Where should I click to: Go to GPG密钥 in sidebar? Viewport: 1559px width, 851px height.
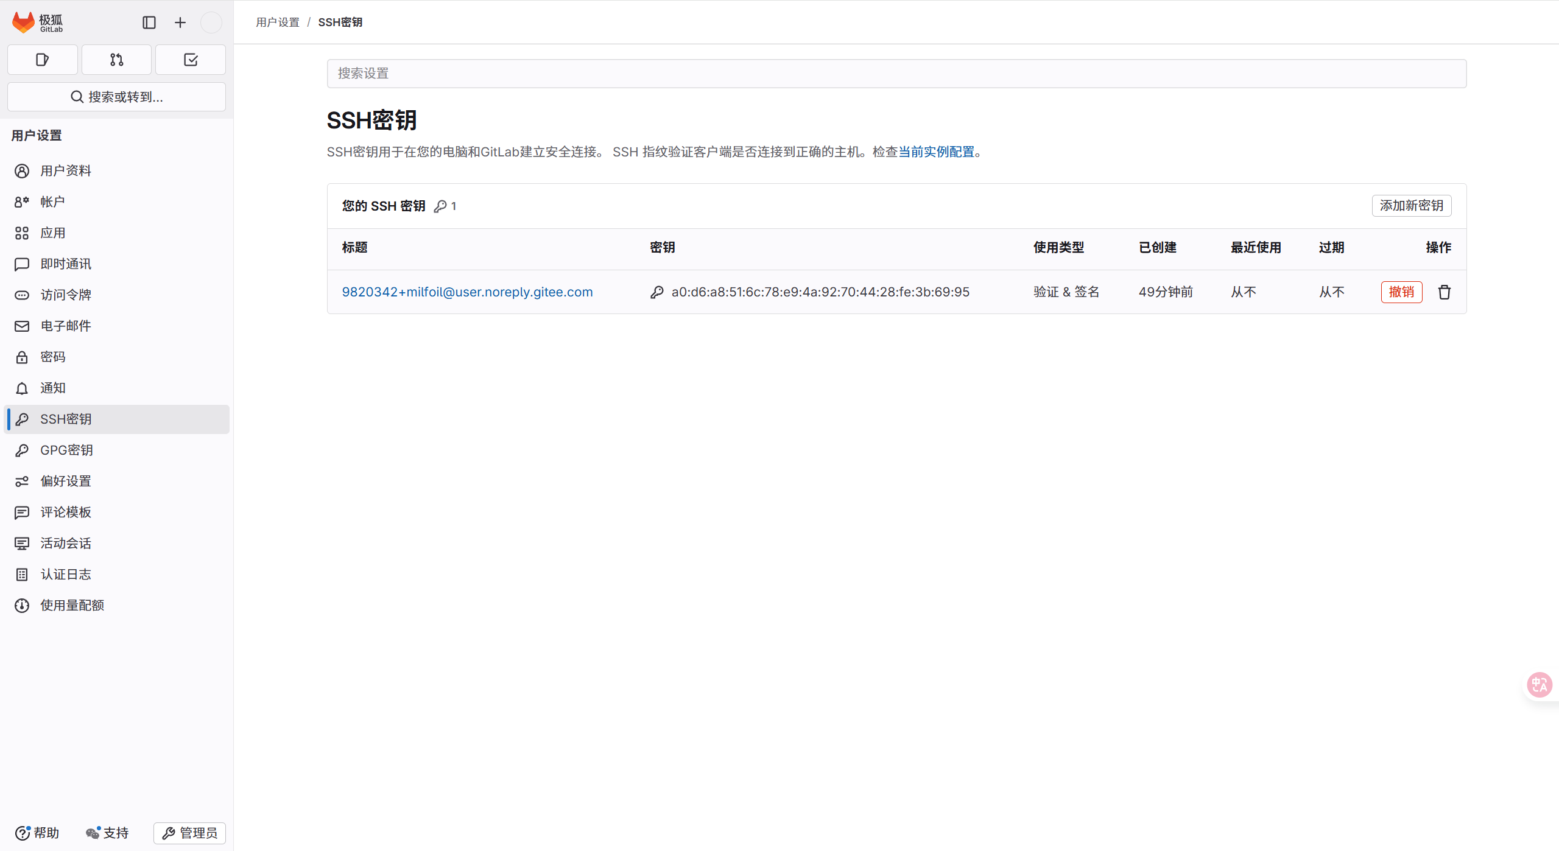click(x=66, y=450)
